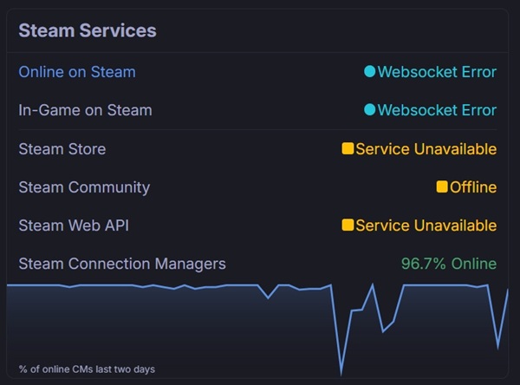Click the Steam Community service label
Viewport: 520px width, 385px height.
point(84,187)
